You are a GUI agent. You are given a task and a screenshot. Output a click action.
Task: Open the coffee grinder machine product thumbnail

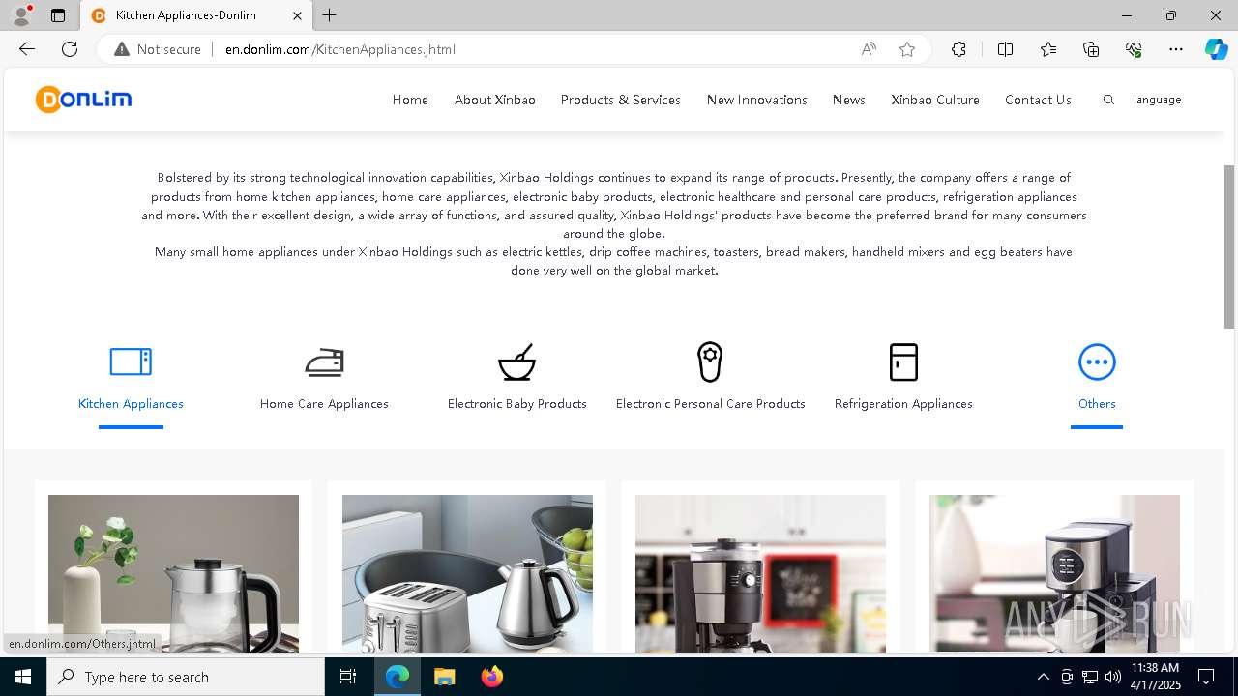(760, 574)
